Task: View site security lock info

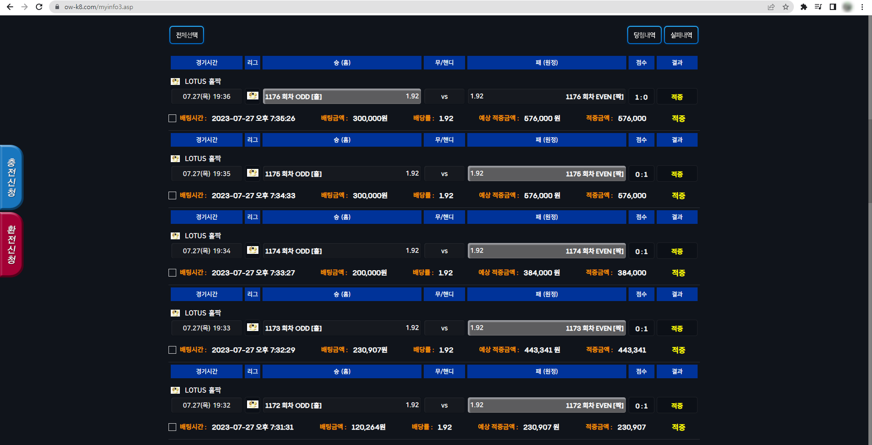Action: click(x=57, y=7)
